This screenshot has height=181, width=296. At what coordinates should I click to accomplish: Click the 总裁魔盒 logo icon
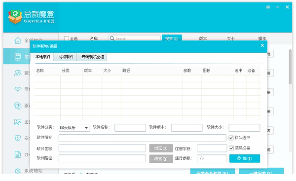(x=15, y=17)
